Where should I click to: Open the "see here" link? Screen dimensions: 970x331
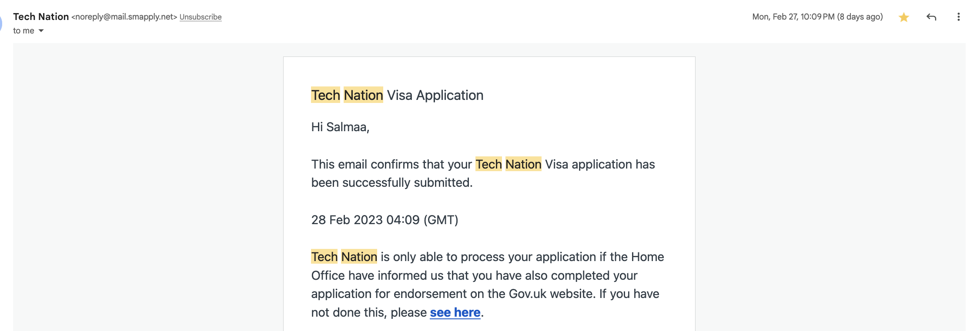pos(455,313)
